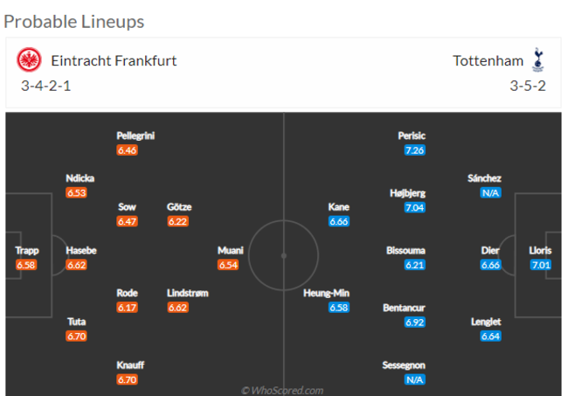This screenshot has height=396, width=568.
Task: Click Trapp's 6.58 rating badge
Action: click(x=26, y=265)
